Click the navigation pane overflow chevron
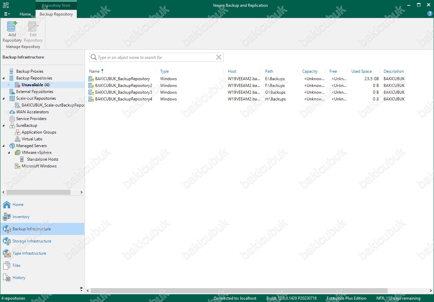Viewport: 434px width, 302px height. coord(81,289)
